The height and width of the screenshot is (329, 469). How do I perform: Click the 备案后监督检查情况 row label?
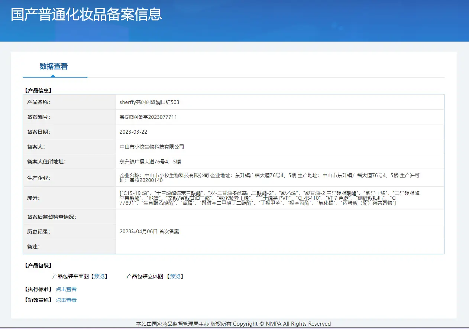[x=52, y=217]
